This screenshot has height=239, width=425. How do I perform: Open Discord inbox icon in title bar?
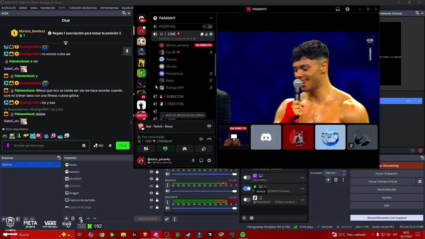338,9
